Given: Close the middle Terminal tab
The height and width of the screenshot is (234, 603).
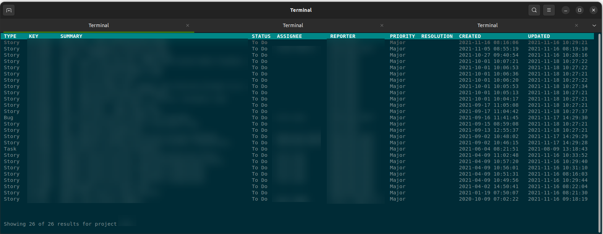Looking at the screenshot, I should click(x=382, y=25).
